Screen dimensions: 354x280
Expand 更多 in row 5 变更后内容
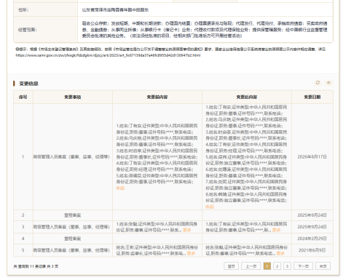click(280, 253)
